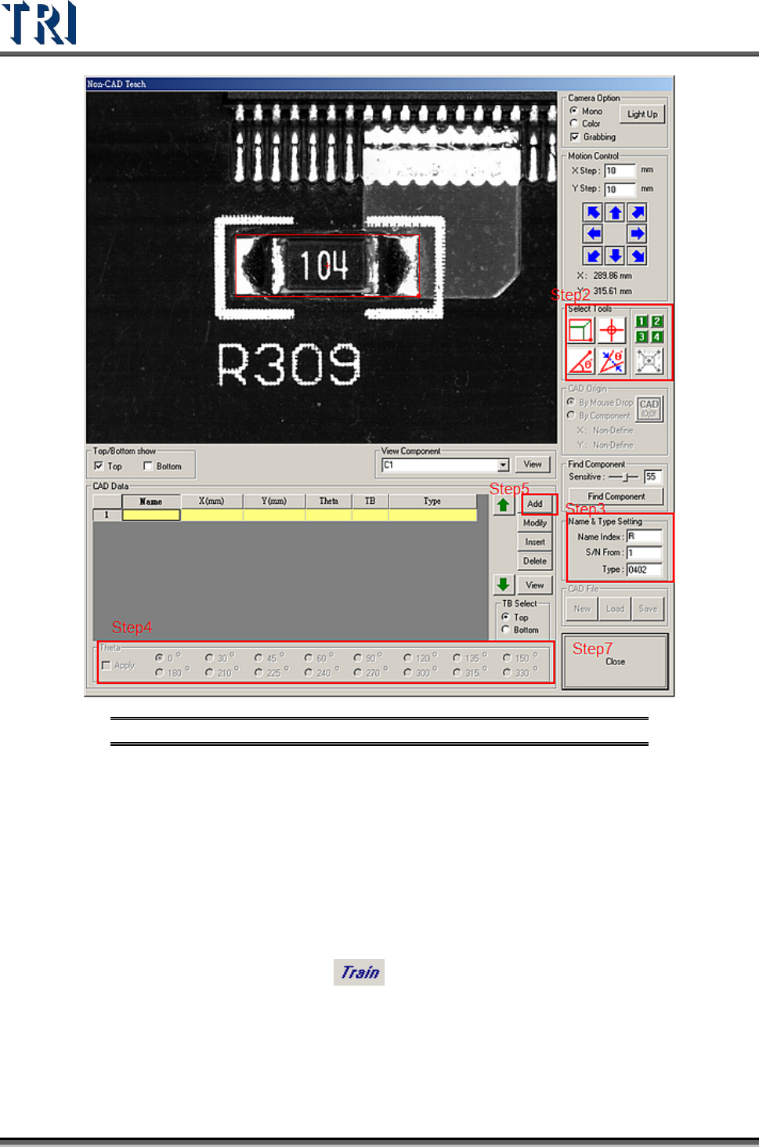The image size is (759, 1147).
Task: Click the greyed FOV four-corner tool
Action: point(649,361)
